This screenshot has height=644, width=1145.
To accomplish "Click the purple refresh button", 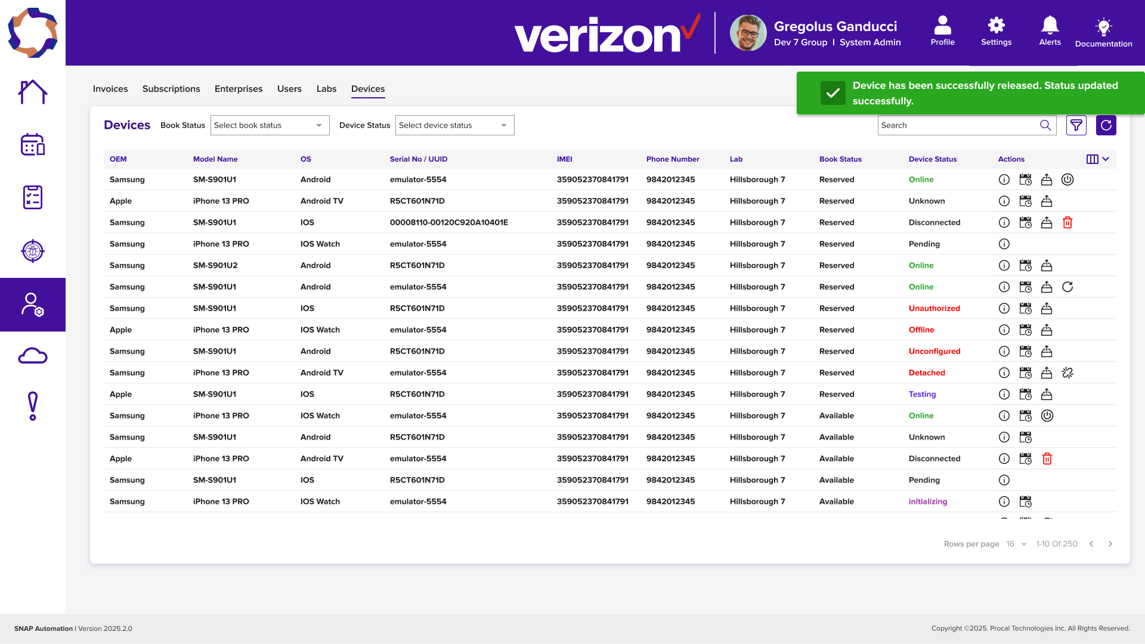I will click(x=1106, y=125).
